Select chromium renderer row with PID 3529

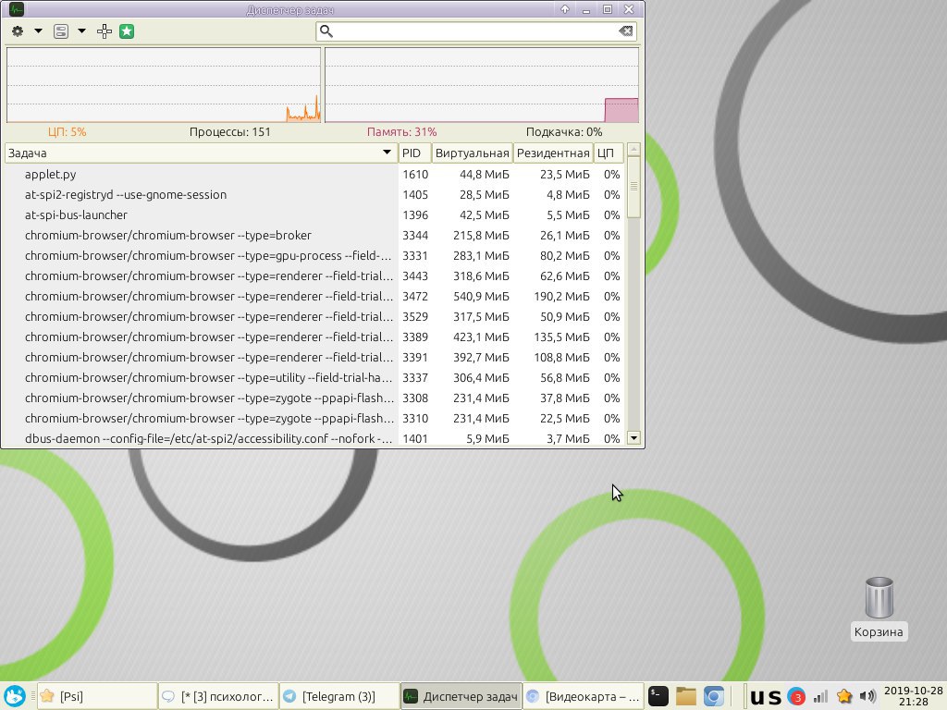314,317
